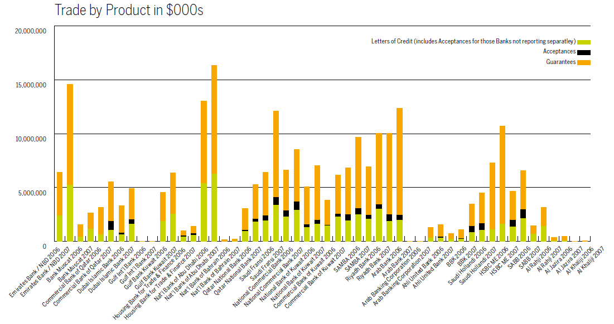The height and width of the screenshot is (324, 614).
Task: Click the 5,000,000 y-axis label
Action: 31,192
